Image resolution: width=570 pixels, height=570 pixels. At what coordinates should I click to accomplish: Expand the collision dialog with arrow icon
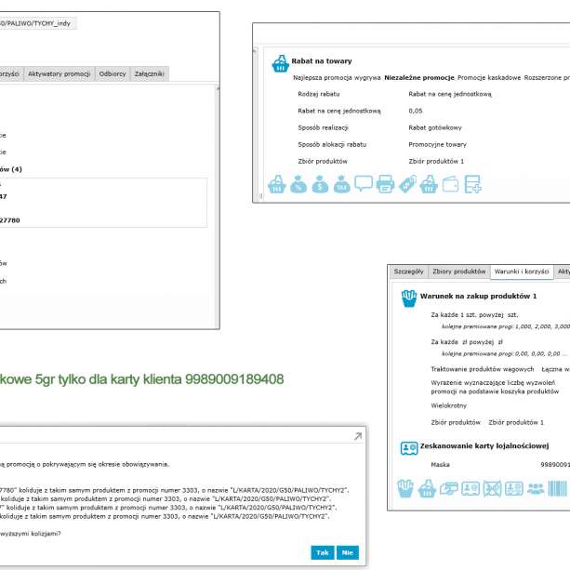point(358,436)
